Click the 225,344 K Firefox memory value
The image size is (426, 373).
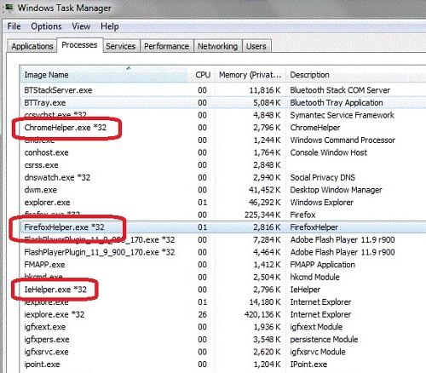coord(262,215)
